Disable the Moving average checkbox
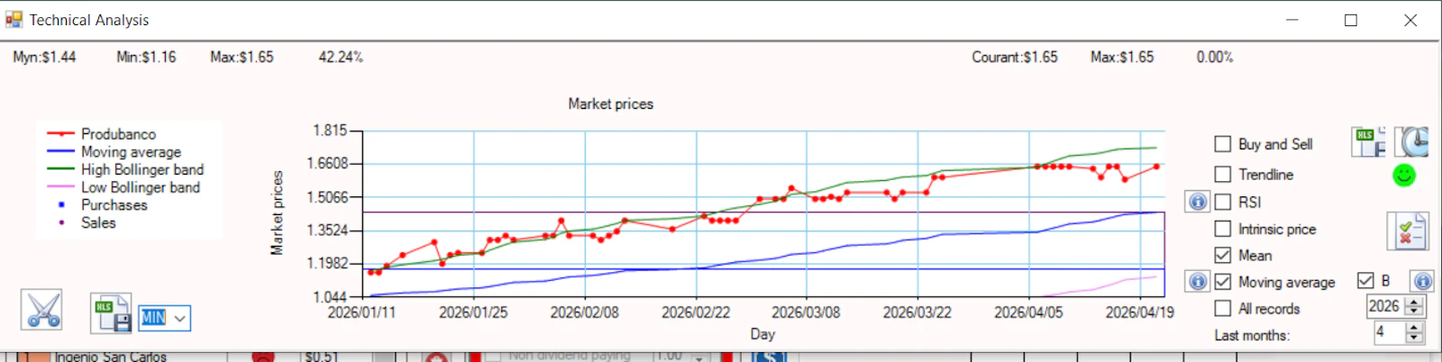 [x=1222, y=282]
